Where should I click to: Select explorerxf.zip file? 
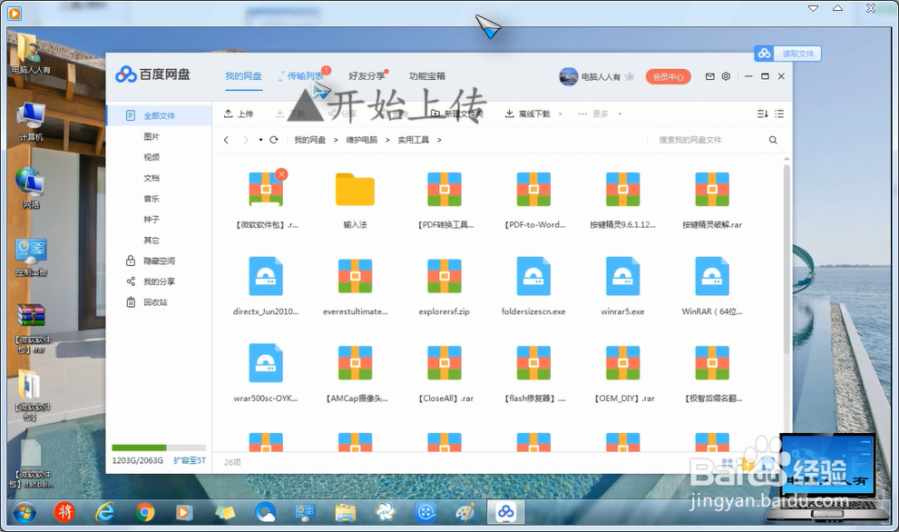[x=445, y=276]
